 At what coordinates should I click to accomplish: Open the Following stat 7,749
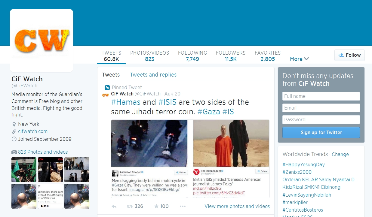pyautogui.click(x=192, y=56)
